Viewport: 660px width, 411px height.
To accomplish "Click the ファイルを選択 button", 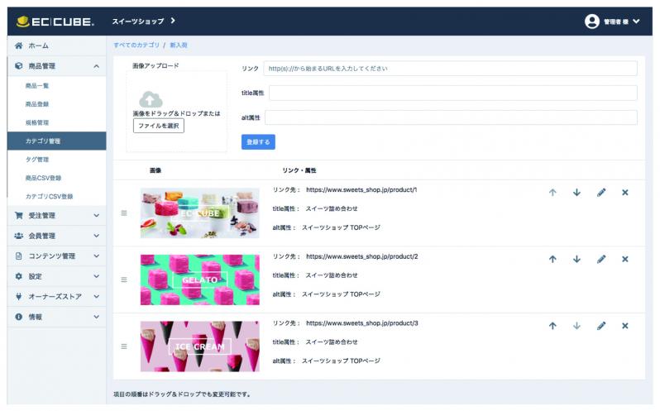I will point(159,126).
